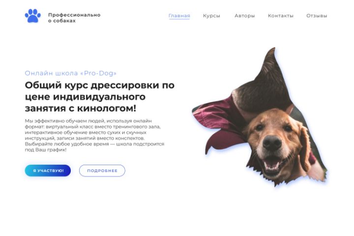Click the Онлайн школа «Pro-Dog» subtitle
Image resolution: width=354 pixels, height=236 pixels.
pyautogui.click(x=71, y=73)
